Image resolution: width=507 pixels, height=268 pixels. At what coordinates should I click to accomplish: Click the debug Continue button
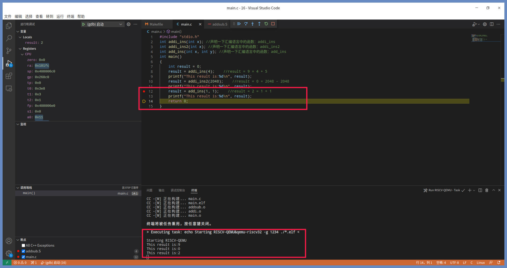(239, 24)
